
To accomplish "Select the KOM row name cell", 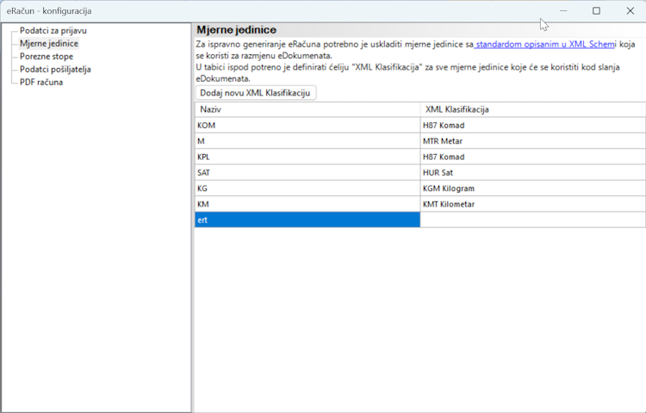I will (307, 126).
